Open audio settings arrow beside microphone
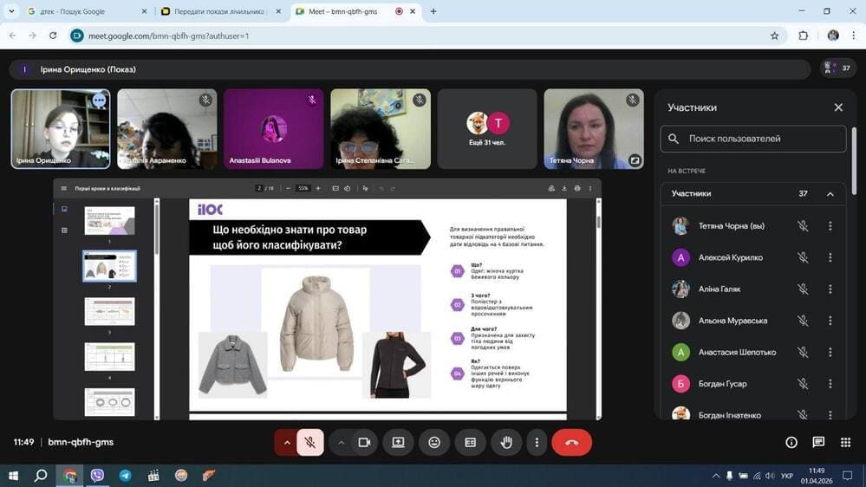This screenshot has height=487, width=866. click(287, 443)
